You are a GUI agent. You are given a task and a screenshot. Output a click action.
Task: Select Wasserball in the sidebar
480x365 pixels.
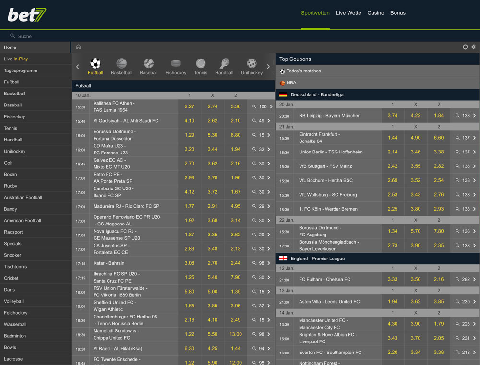pyautogui.click(x=35, y=324)
